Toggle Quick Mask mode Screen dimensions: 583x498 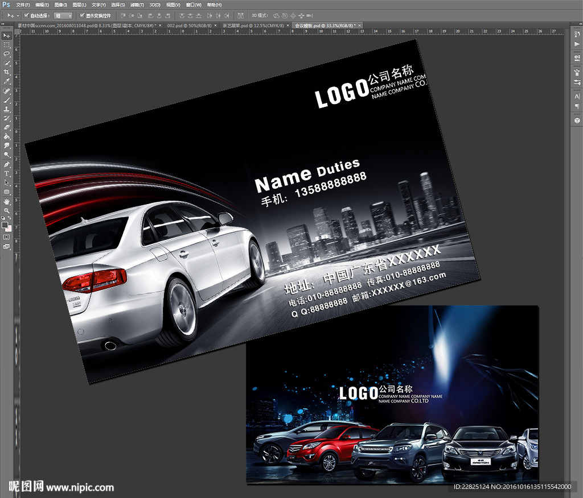(7, 236)
